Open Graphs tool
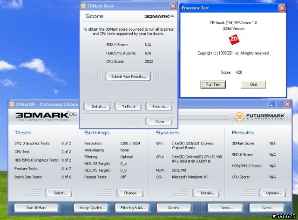Screen dimensions: 298x220 point(175,208)
